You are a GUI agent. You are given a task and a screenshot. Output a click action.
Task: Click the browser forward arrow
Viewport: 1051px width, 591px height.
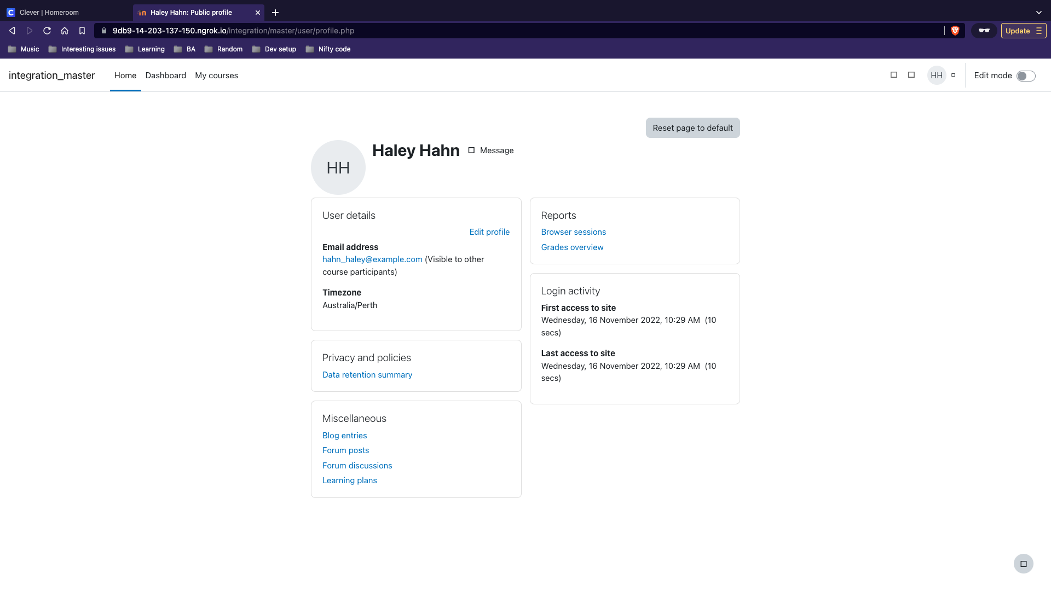point(30,31)
